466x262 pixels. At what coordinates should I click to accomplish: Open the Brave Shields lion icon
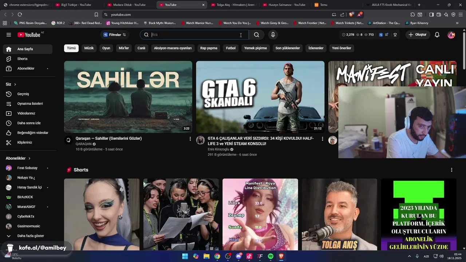pos(351,15)
